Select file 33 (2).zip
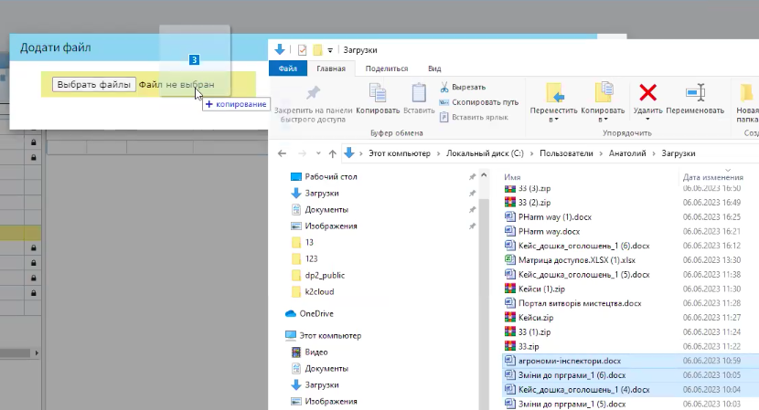 click(534, 203)
